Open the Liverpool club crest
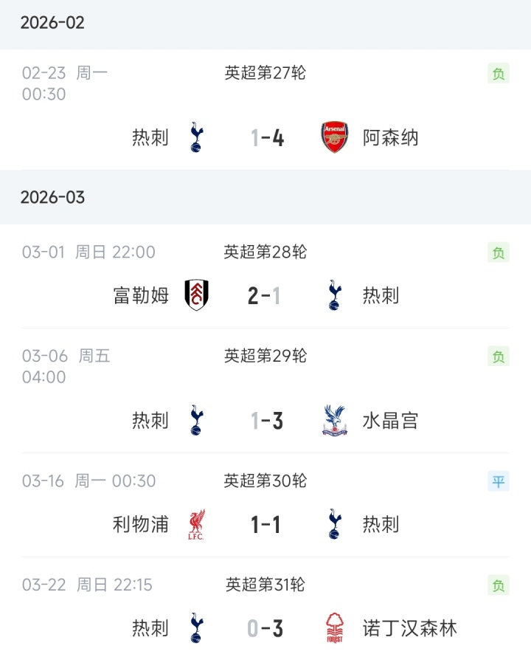 (196, 524)
